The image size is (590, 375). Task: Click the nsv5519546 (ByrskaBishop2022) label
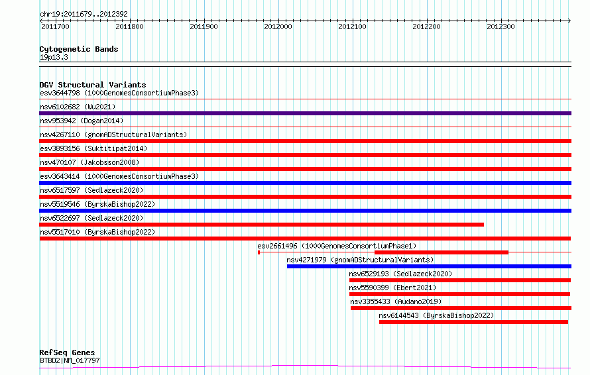click(97, 204)
